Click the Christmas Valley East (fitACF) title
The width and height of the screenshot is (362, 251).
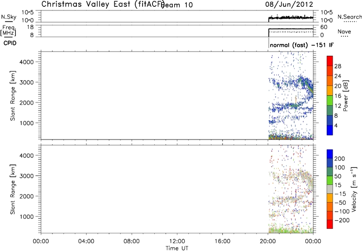(x=103, y=4)
